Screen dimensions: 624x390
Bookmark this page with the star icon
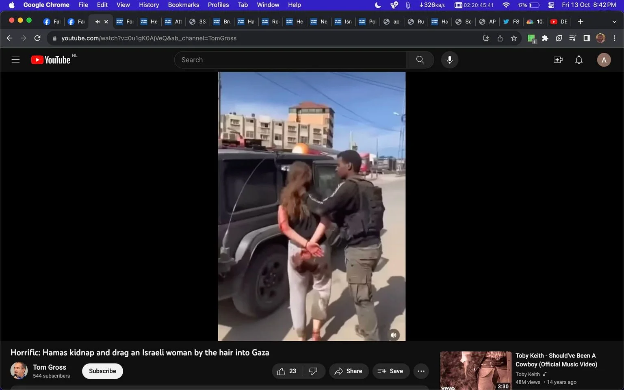pyautogui.click(x=514, y=38)
